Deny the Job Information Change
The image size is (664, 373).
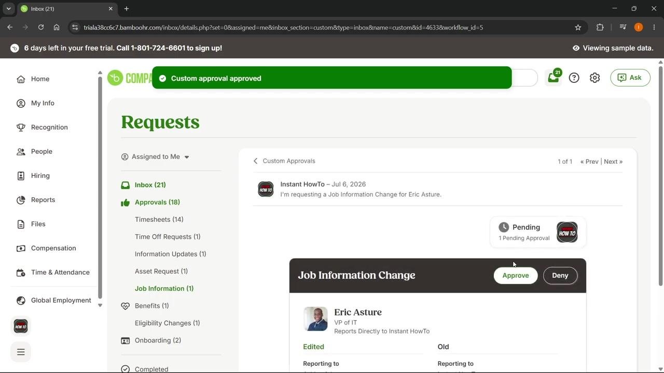pos(560,276)
